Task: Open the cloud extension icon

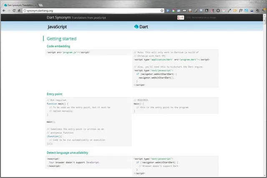Action: (x=252, y=10)
